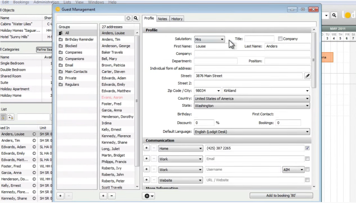
Task: Uncheck the Home phone number checkbox
Action: point(307,148)
